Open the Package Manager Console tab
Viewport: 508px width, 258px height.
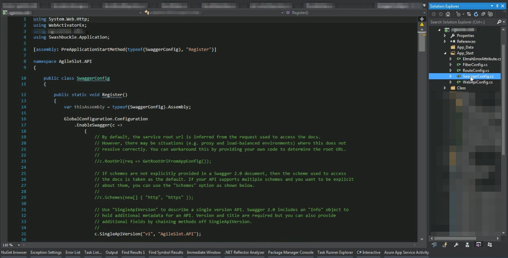point(291,252)
